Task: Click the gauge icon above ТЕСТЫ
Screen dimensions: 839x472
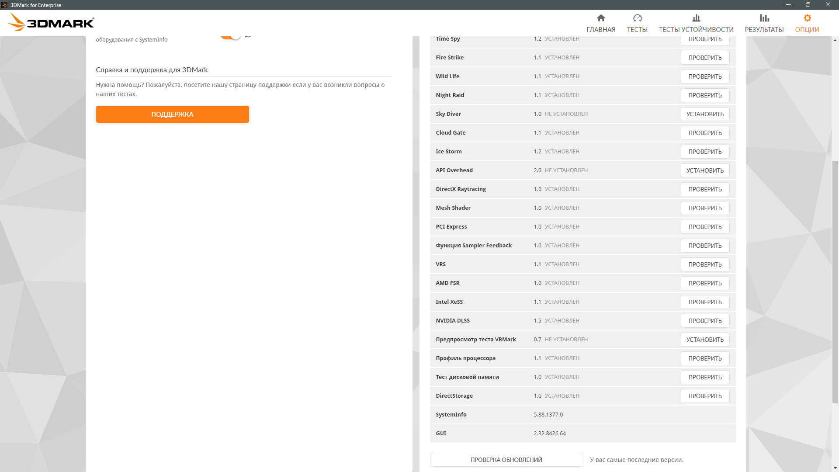Action: 637,18
